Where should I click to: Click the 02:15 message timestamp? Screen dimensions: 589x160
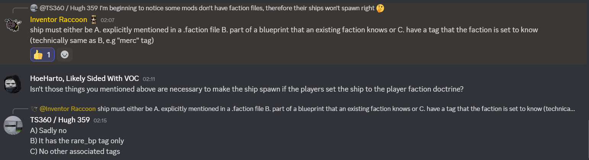tap(100, 120)
